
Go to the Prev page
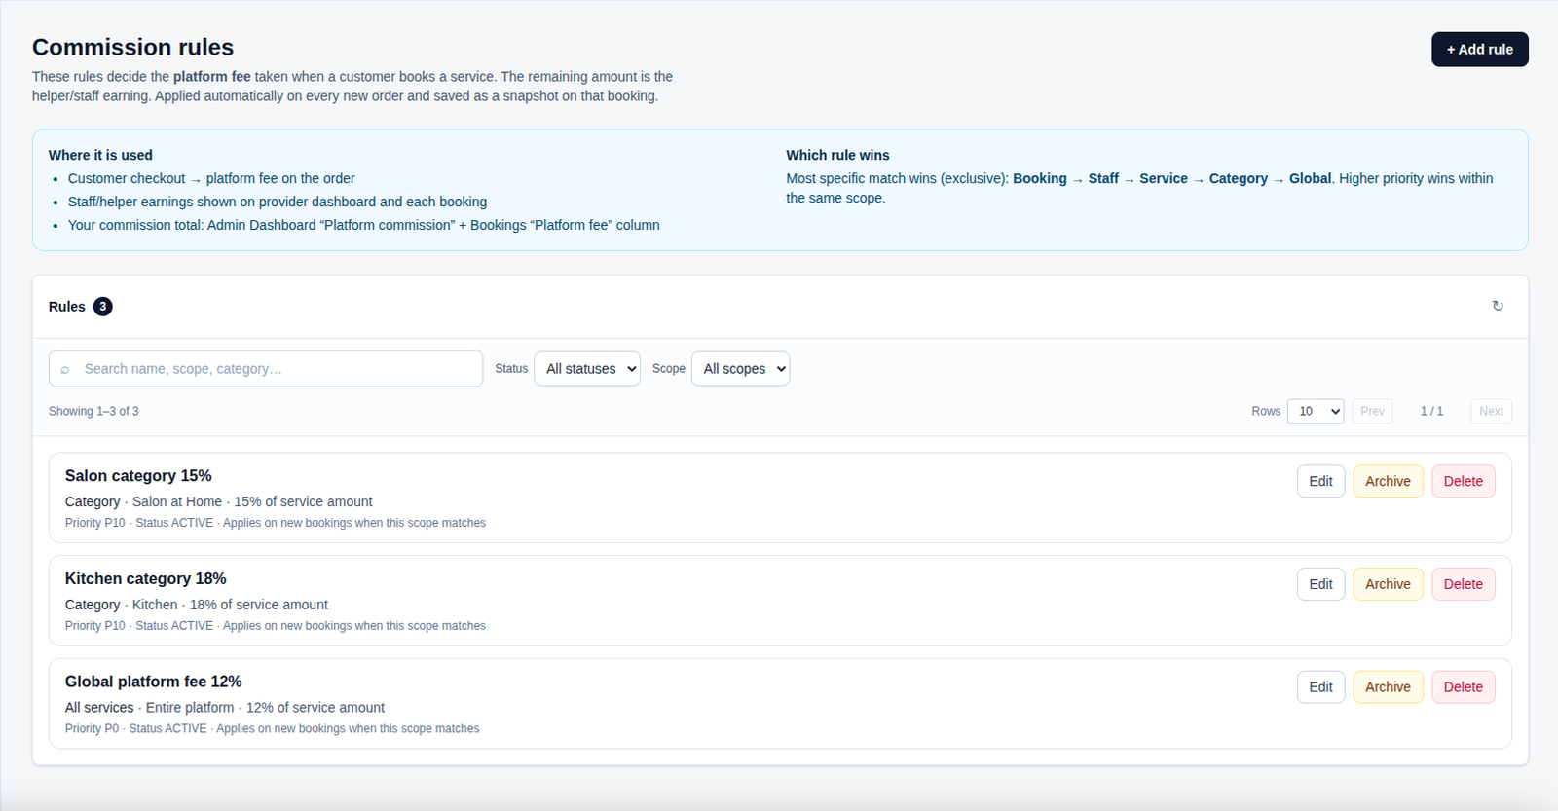point(1372,411)
